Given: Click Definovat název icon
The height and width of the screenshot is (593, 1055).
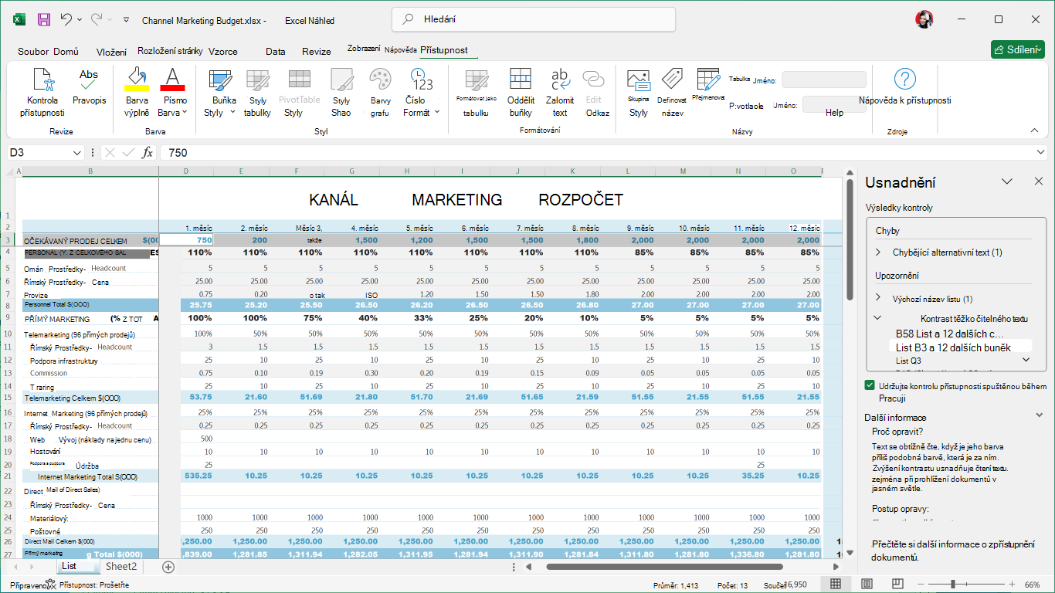Looking at the screenshot, I should (672, 93).
